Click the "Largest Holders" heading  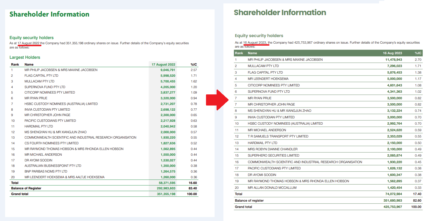click(25, 57)
